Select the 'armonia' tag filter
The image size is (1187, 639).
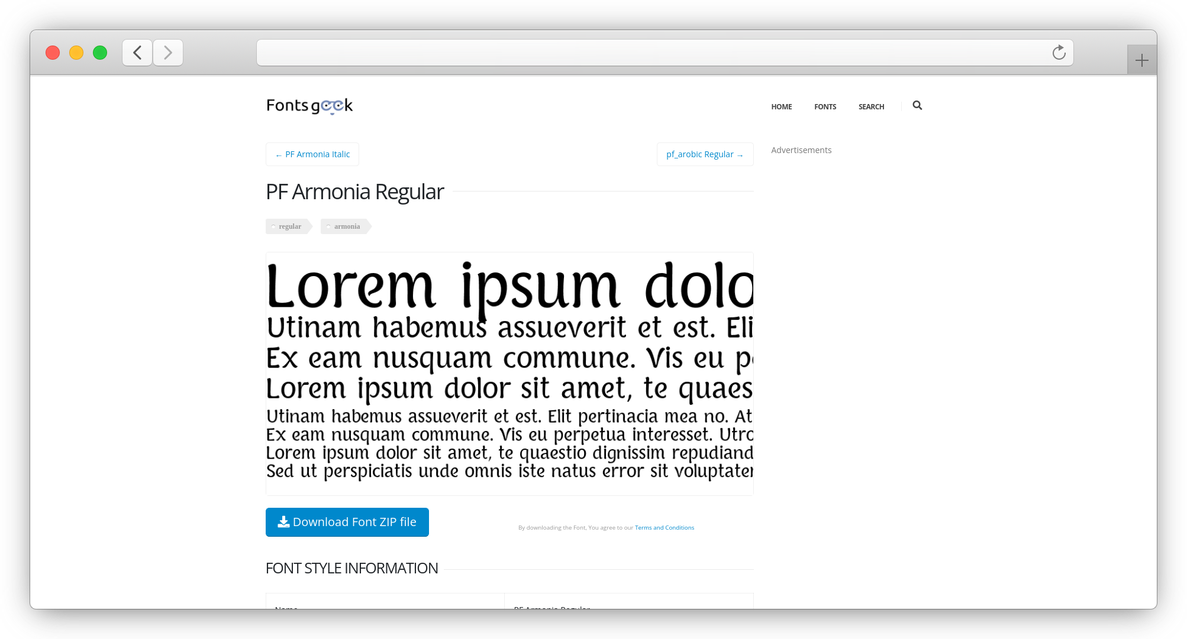[x=347, y=226]
